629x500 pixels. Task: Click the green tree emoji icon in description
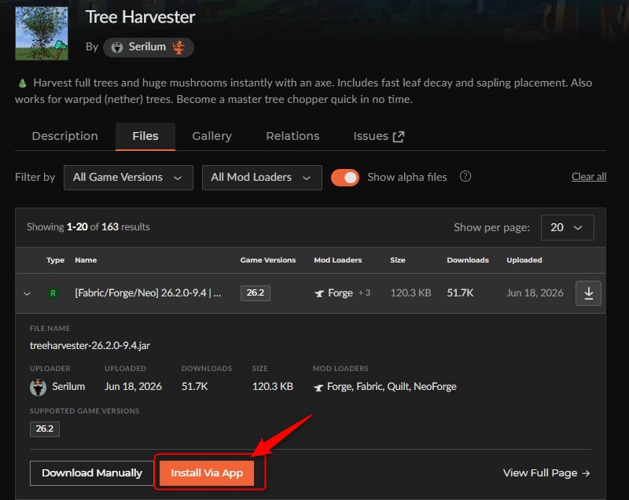pos(23,83)
